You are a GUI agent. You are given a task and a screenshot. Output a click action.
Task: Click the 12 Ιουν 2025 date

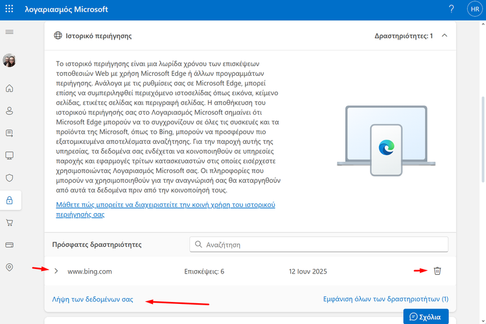click(308, 272)
